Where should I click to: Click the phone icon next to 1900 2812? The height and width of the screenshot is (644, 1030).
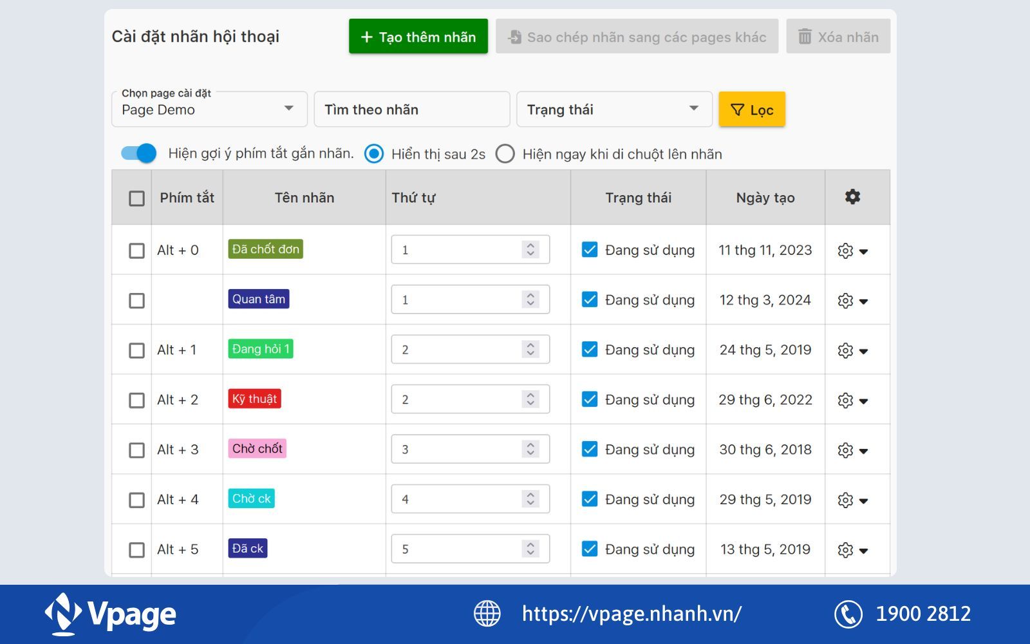pos(848,614)
